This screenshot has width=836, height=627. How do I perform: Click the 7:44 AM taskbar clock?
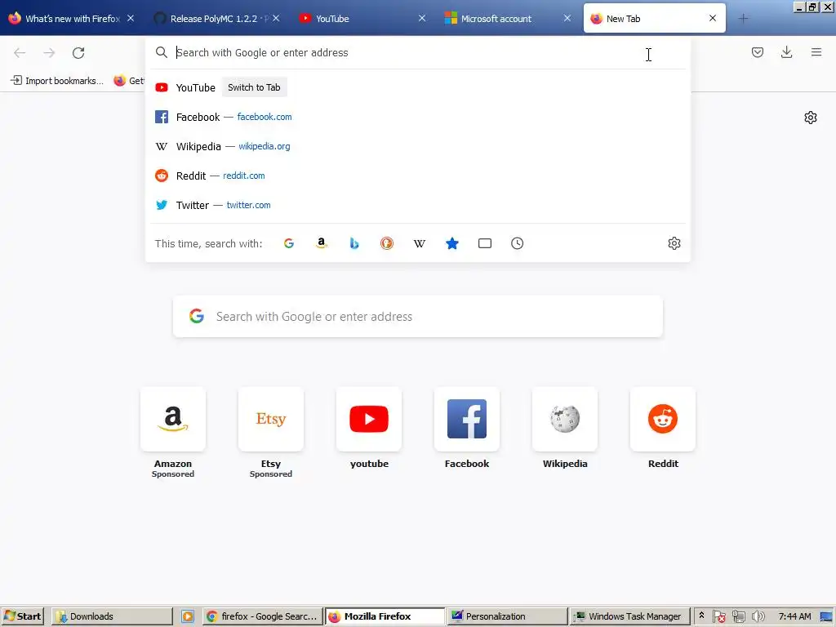[x=794, y=616]
